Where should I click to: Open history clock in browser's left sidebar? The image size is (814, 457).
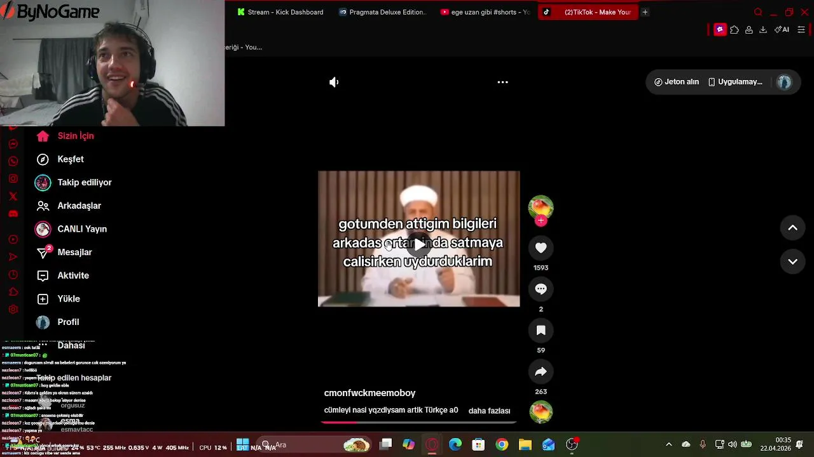(13, 275)
